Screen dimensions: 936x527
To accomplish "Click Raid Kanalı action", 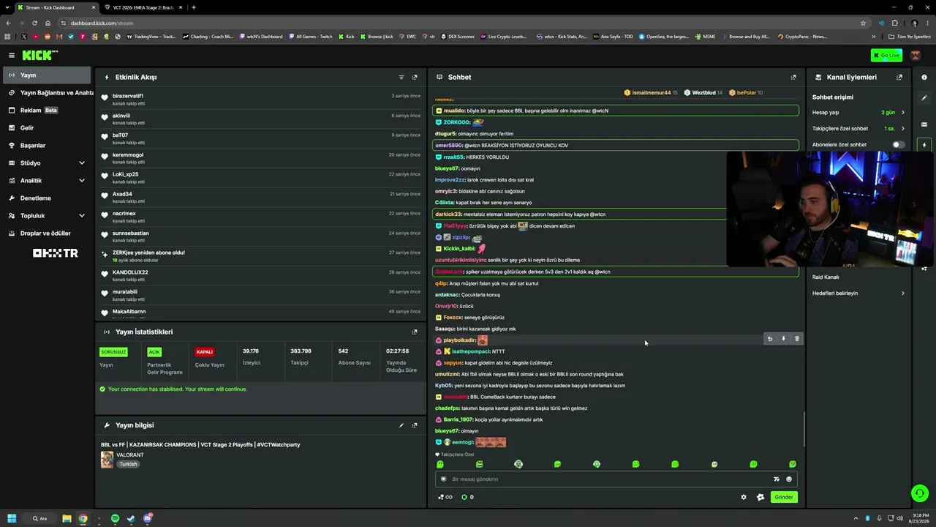I will (x=826, y=277).
